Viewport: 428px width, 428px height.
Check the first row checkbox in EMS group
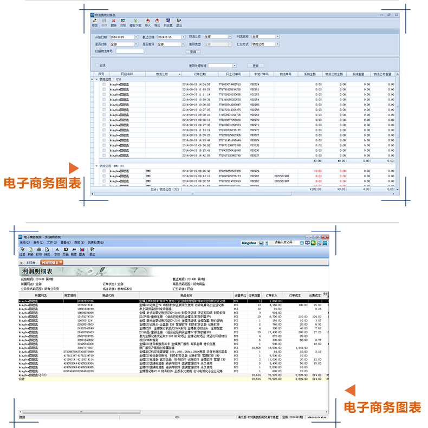click(x=104, y=171)
